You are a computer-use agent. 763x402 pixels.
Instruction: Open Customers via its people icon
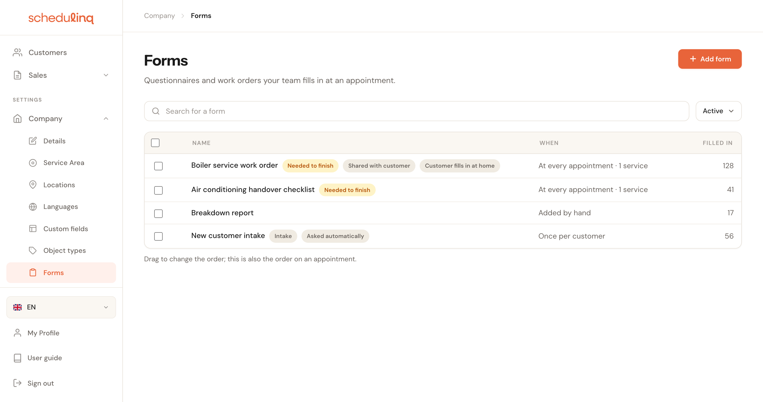pos(17,52)
